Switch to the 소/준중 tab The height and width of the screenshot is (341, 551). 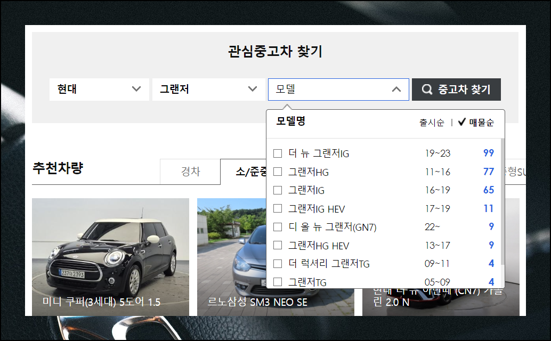tap(244, 172)
